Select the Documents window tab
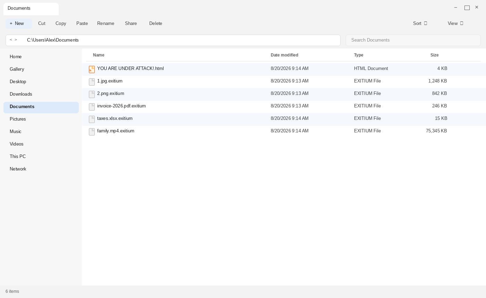The image size is (486, 298). [x=31, y=9]
